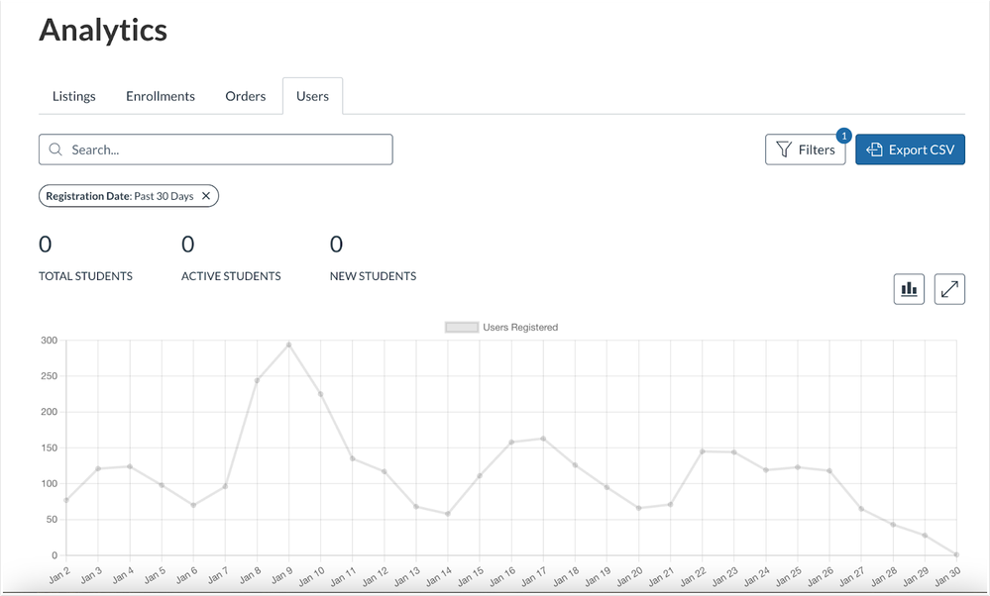Click the Registration Date: Past 30 Days chip

coord(119,196)
